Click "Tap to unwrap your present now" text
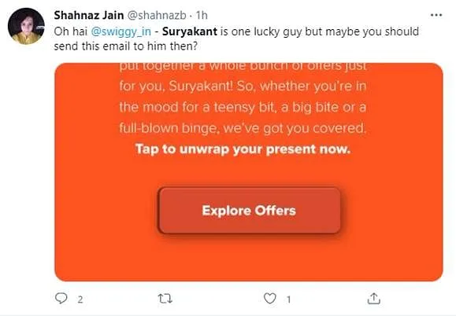 pos(243,149)
